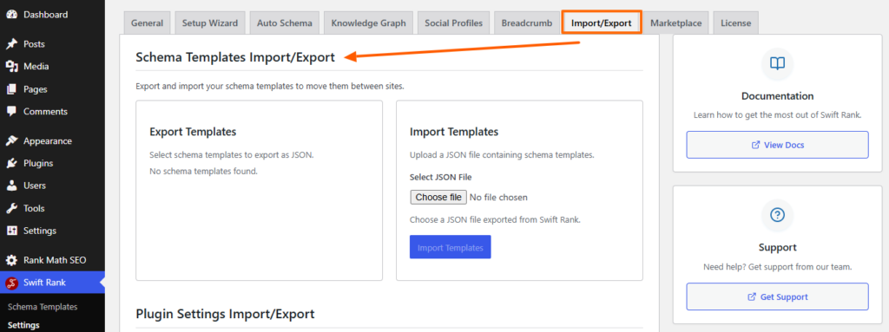Open the License tab

(x=736, y=23)
